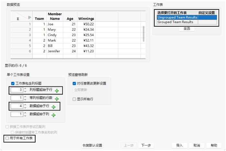Open 帮助
The width and height of the screenshot is (226, 151).
214,145
